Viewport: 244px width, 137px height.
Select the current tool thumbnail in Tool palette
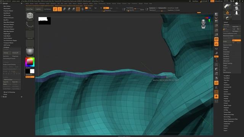click(227, 7)
